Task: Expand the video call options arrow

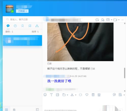Action: pos(119,20)
